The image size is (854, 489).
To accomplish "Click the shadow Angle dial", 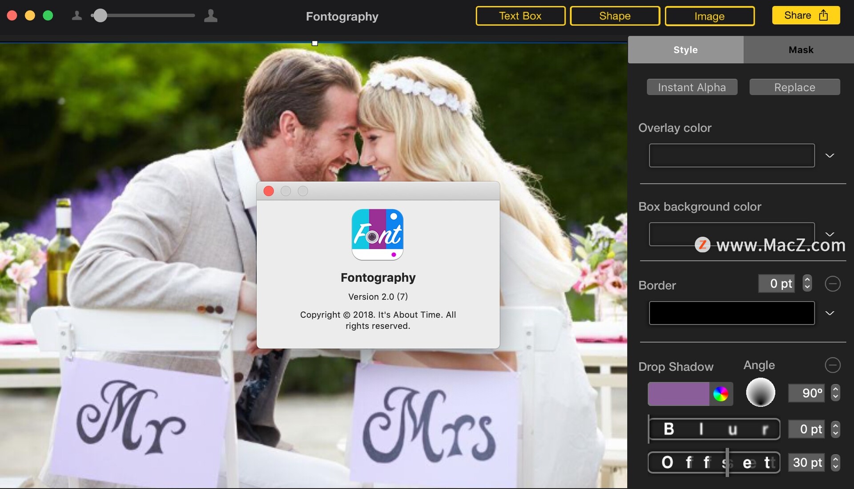I will [760, 392].
